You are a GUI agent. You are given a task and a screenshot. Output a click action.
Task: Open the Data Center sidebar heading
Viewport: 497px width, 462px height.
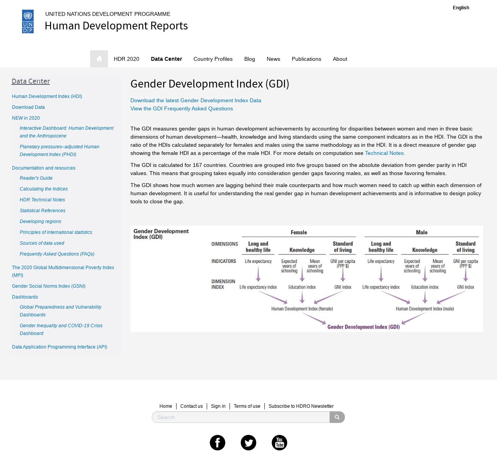[31, 81]
